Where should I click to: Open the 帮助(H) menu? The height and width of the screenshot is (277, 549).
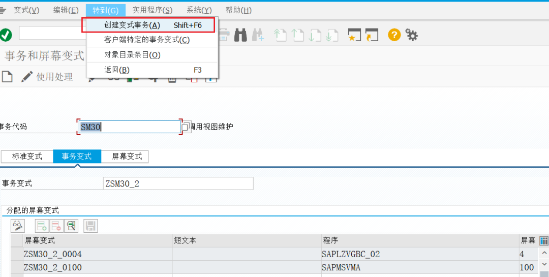point(238,10)
